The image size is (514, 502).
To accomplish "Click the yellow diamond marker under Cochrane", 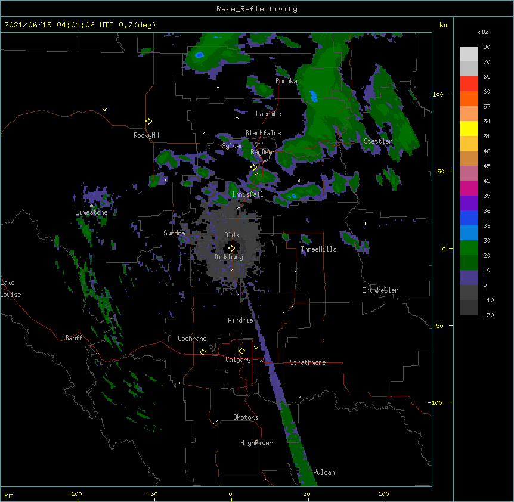I will tap(203, 352).
